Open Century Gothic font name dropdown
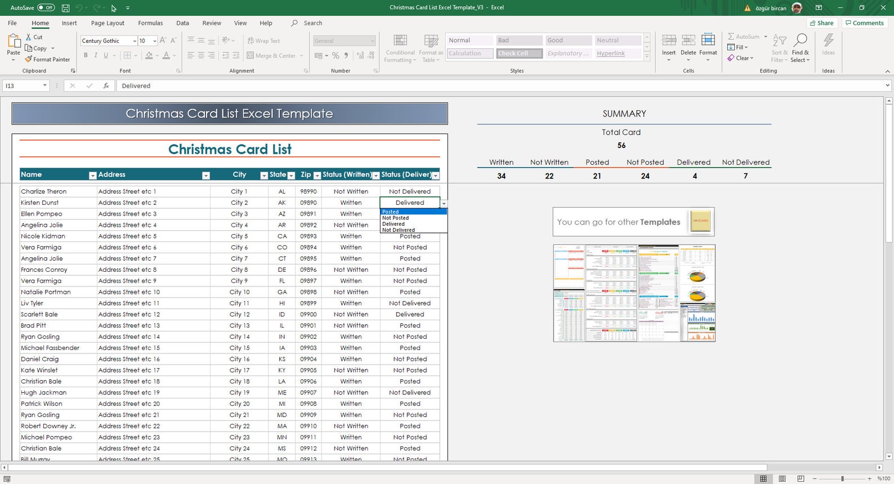Viewport: 894px width, 484px height. pyautogui.click(x=135, y=41)
